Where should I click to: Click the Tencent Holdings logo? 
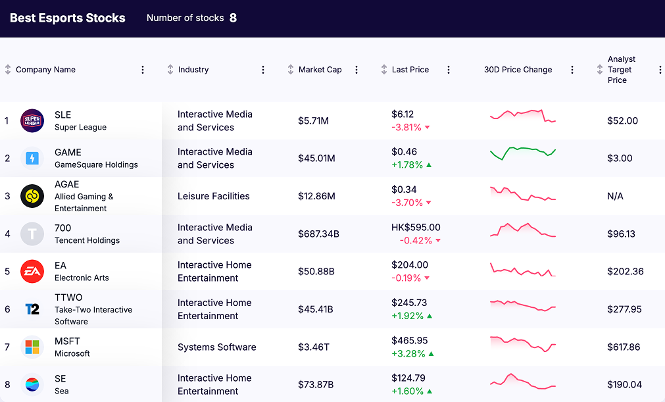pos(32,233)
